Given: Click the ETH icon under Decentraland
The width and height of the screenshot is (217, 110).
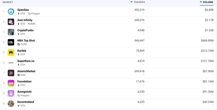Looking at the screenshot, I should click(x=19, y=106).
